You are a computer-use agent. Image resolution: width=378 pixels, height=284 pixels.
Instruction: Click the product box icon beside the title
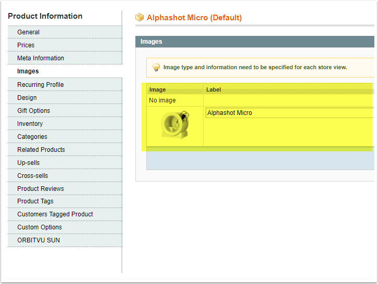click(x=140, y=17)
